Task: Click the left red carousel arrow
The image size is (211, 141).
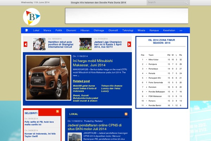Action: point(26,44)
